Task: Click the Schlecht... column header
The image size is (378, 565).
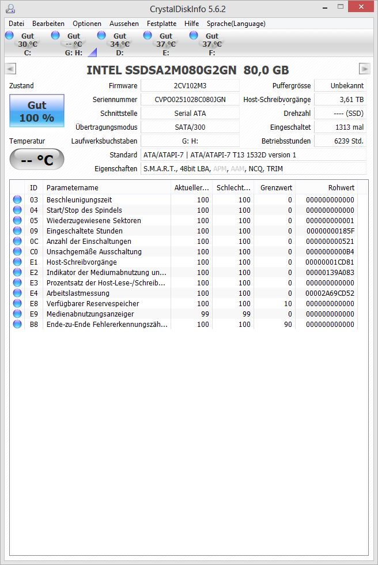Action: [x=233, y=188]
